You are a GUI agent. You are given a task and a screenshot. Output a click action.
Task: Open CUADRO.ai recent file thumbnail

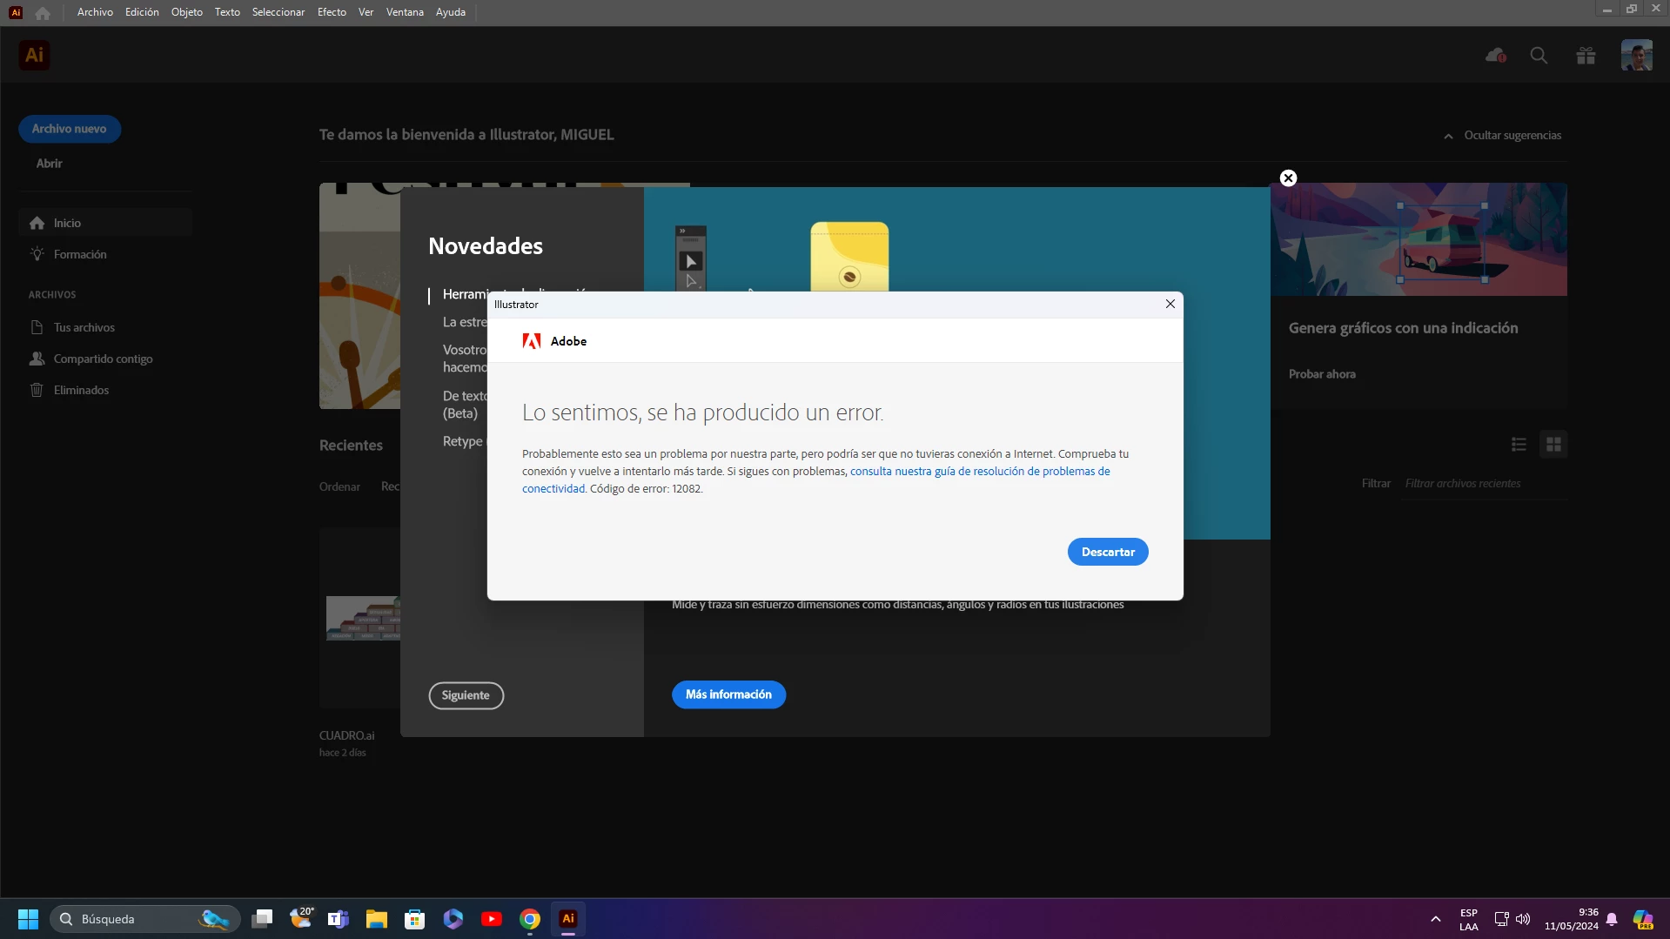[x=360, y=618]
